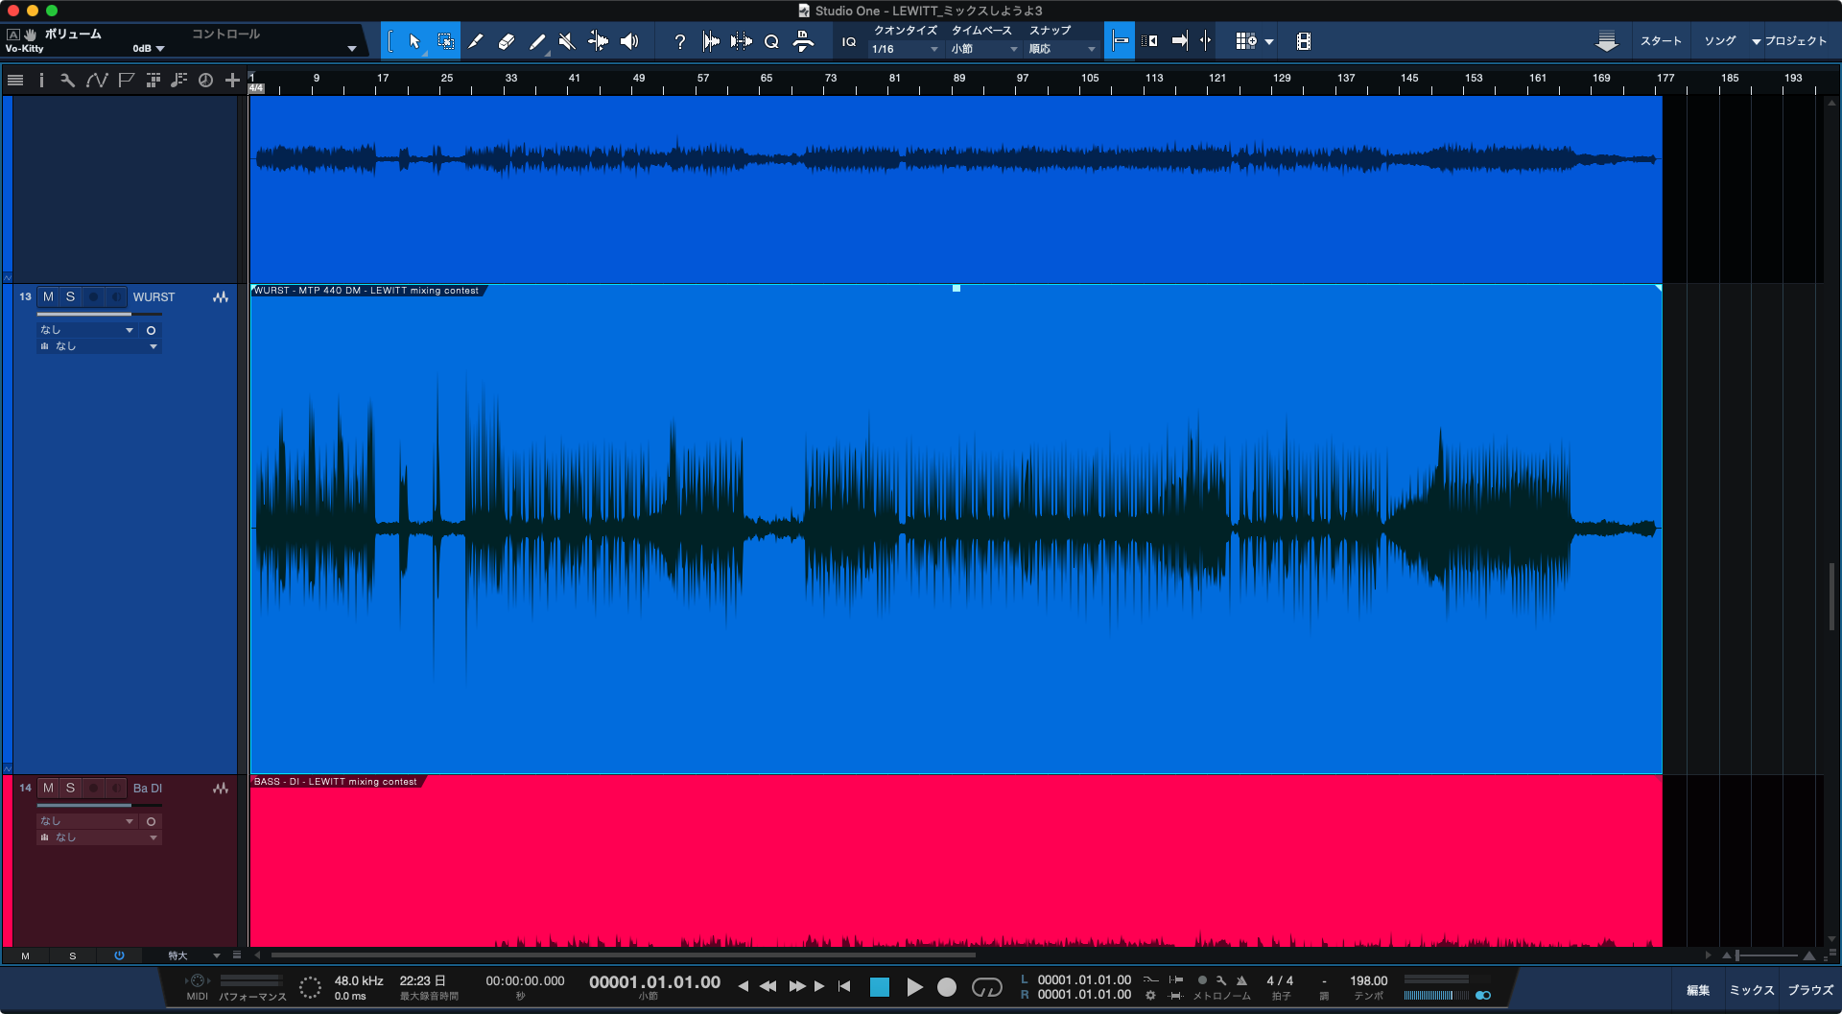The height and width of the screenshot is (1014, 1842).
Task: Select the Mute tool
Action: click(x=567, y=41)
